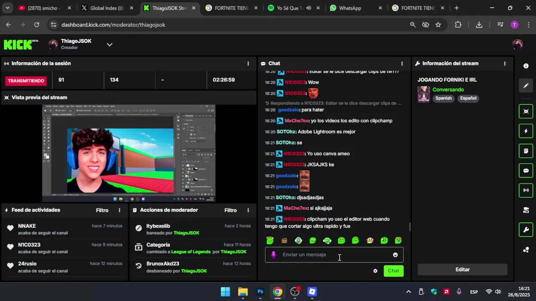Screen dimensions: 536x301
Task: Click the Spanish tag
Action: [x=443, y=98]
